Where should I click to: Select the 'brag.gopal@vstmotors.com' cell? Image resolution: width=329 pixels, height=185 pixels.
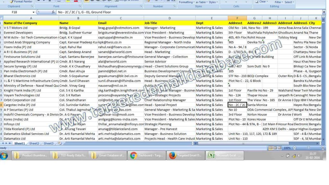[121, 28]
